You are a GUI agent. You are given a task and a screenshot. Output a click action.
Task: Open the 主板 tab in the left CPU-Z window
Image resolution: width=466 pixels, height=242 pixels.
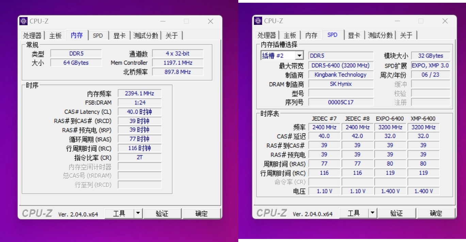pyautogui.click(x=55, y=35)
